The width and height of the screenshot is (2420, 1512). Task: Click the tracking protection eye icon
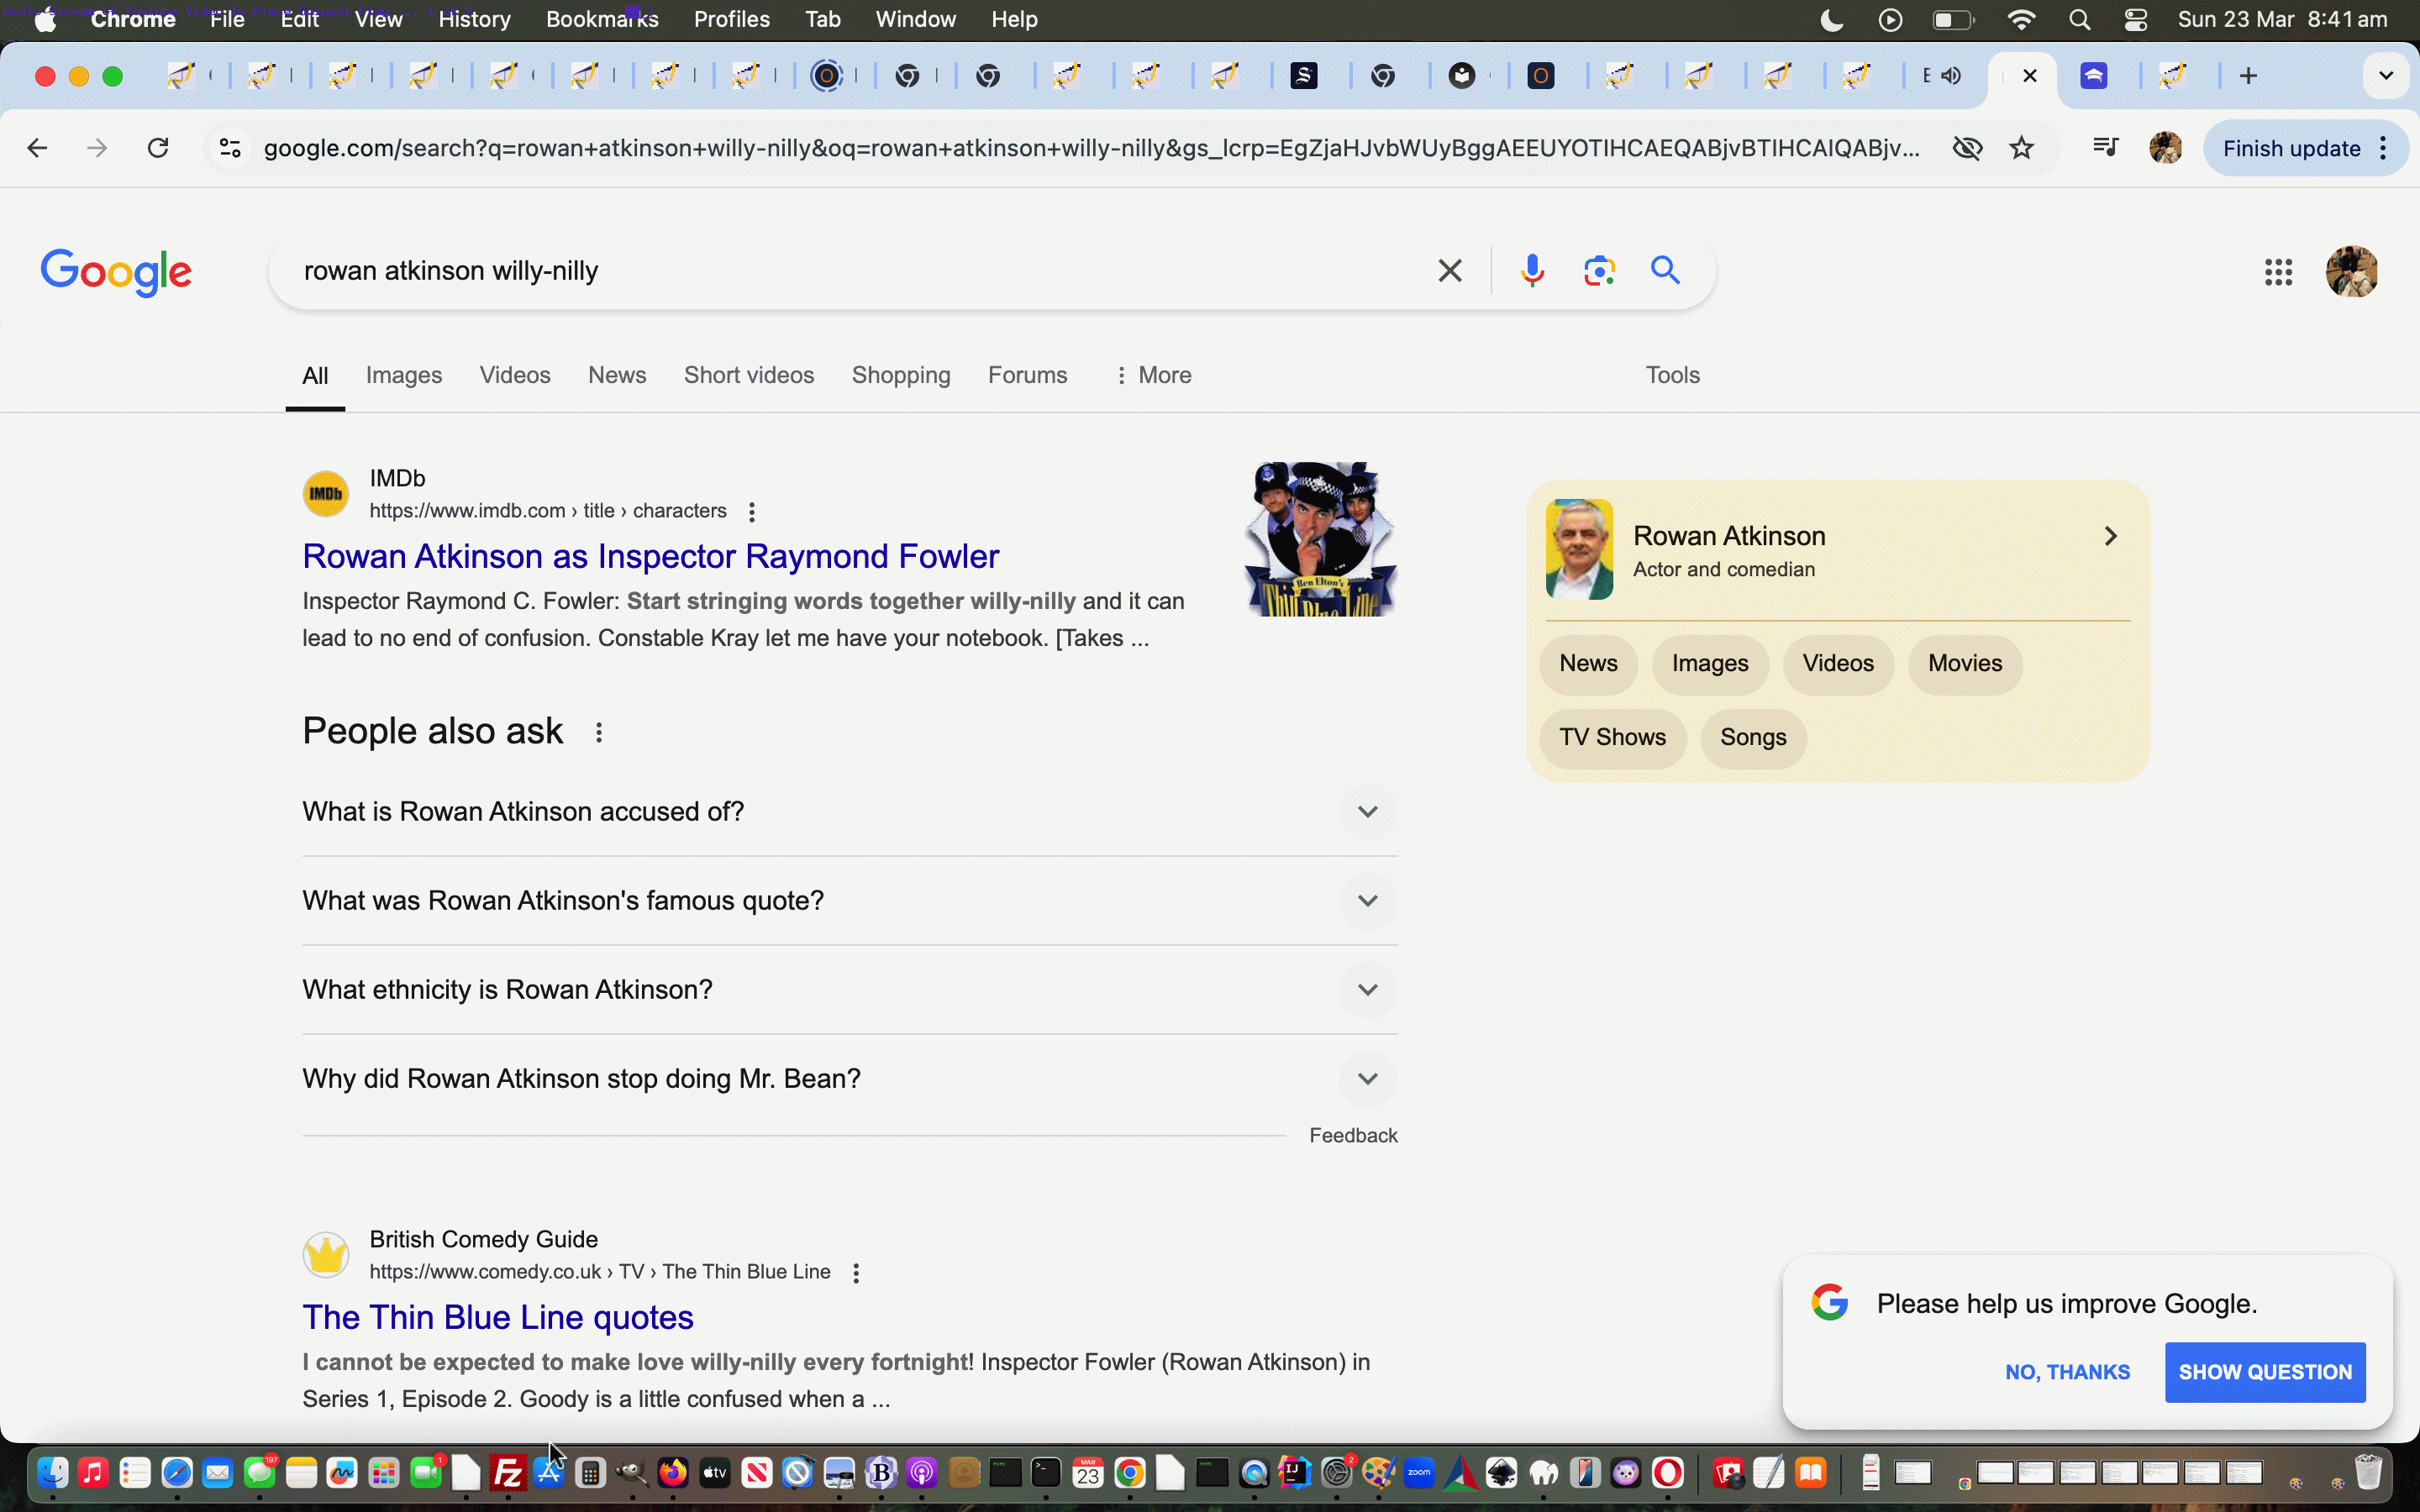(x=1967, y=149)
